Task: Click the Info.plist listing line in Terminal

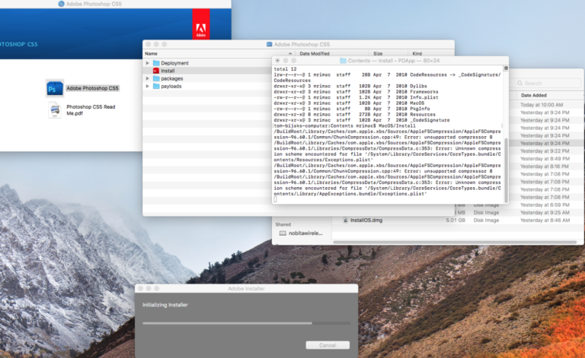Action: click(x=356, y=97)
